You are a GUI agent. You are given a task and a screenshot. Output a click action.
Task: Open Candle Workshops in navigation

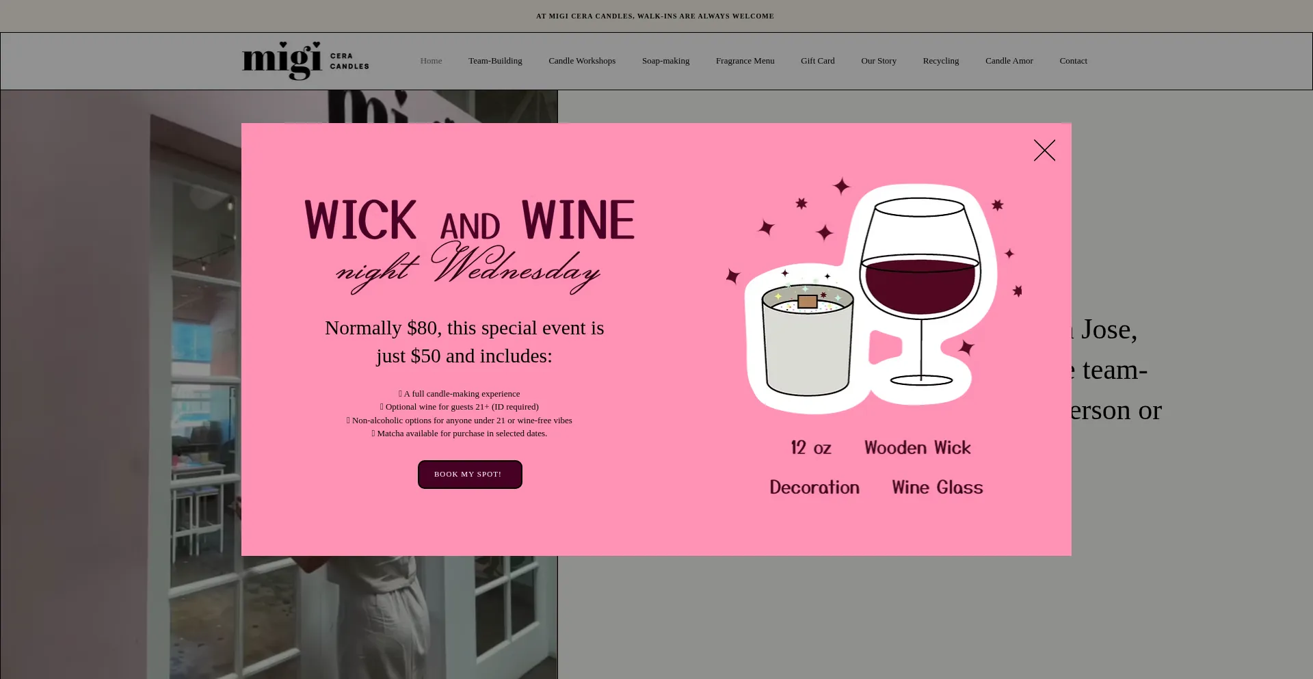point(581,61)
